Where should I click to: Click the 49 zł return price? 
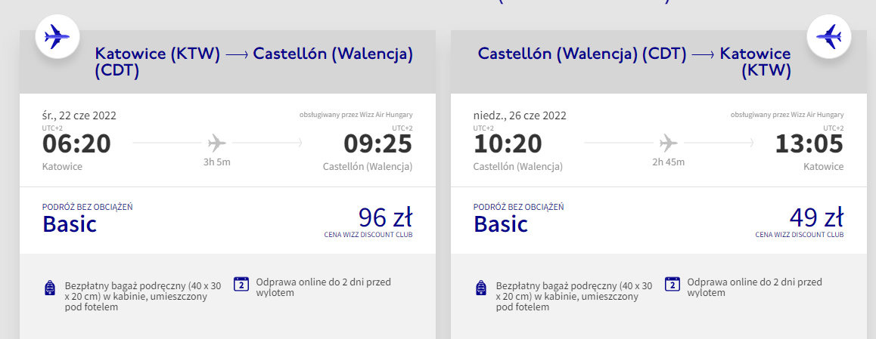pyautogui.click(x=816, y=218)
